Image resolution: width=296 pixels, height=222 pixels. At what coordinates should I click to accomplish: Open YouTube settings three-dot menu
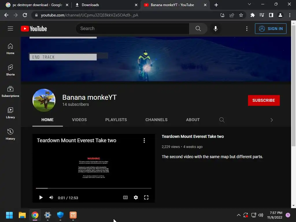pyautogui.click(x=247, y=29)
